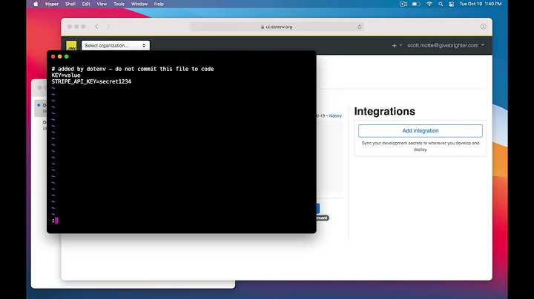Click the Add integration button
The width and height of the screenshot is (534, 299).
(x=421, y=131)
